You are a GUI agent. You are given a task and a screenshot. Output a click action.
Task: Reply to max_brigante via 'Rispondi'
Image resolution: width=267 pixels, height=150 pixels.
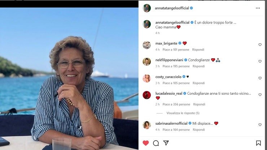[x=198, y=50]
